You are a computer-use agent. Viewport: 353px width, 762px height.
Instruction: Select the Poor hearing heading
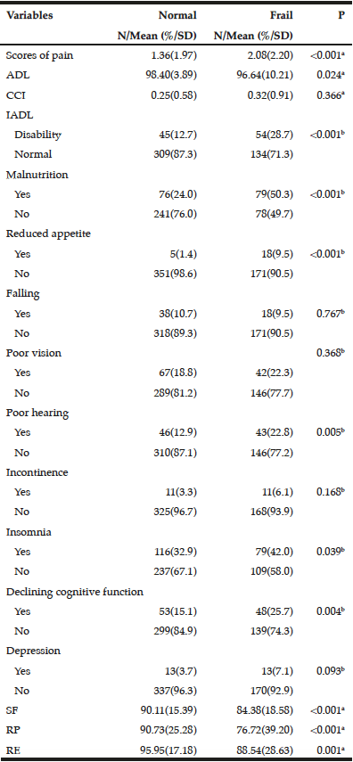[x=37, y=413]
